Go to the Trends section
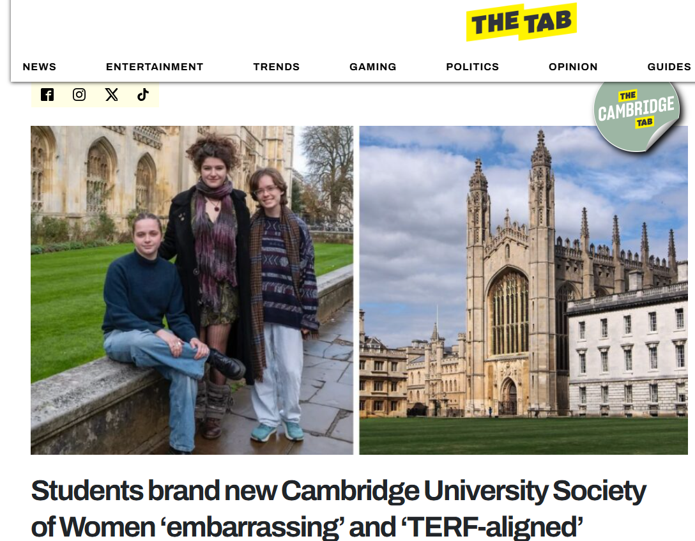The width and height of the screenshot is (695, 541). coord(276,66)
